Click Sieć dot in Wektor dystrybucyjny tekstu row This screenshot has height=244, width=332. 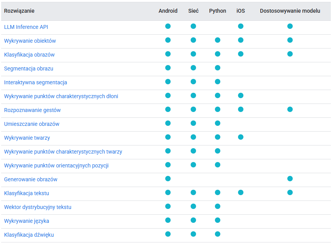point(193,207)
